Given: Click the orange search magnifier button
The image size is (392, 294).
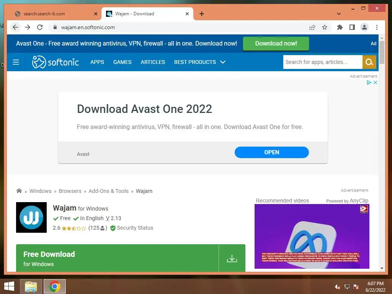Looking at the screenshot, I should (x=369, y=62).
